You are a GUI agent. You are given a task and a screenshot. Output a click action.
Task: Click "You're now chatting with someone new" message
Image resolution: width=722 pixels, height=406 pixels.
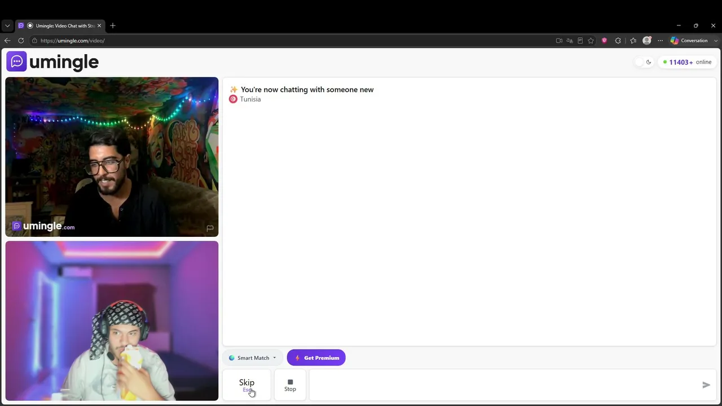(x=307, y=90)
